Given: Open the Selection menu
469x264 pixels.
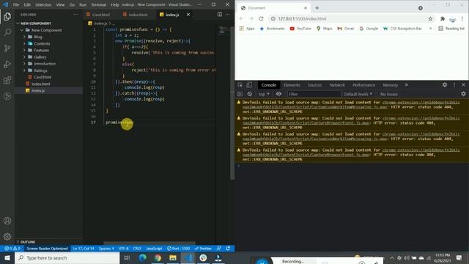Looking at the screenshot, I should point(43,5).
